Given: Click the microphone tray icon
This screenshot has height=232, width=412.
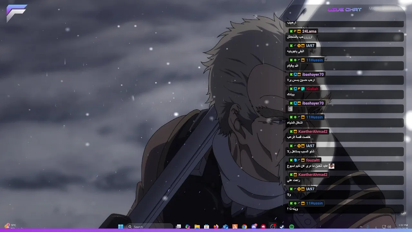Looking at the screenshot, I should [368, 227].
